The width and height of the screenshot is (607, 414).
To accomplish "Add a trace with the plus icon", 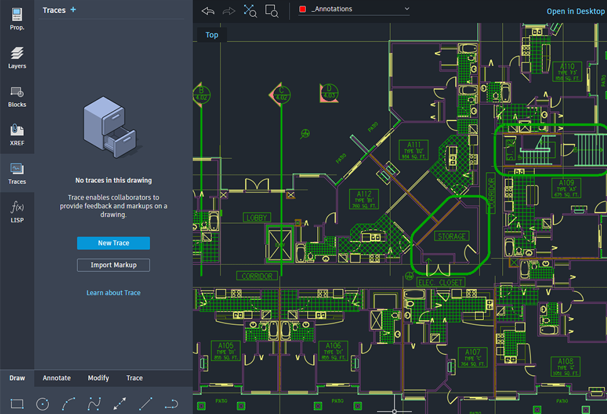I will point(73,10).
